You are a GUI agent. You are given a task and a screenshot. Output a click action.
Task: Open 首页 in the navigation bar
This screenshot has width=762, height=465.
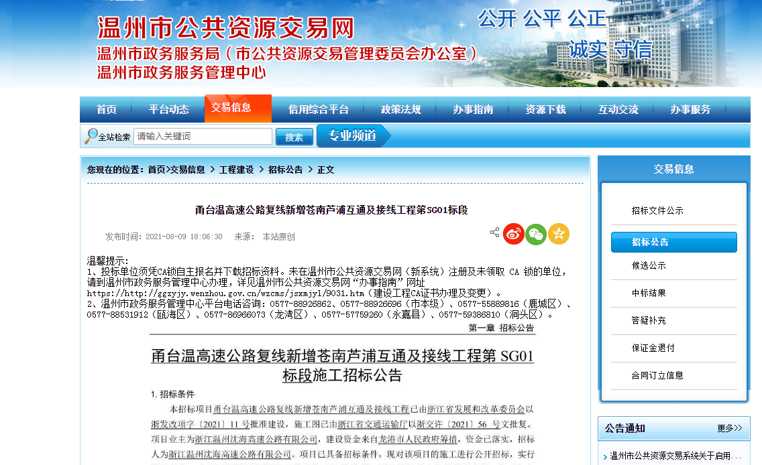pyautogui.click(x=106, y=109)
